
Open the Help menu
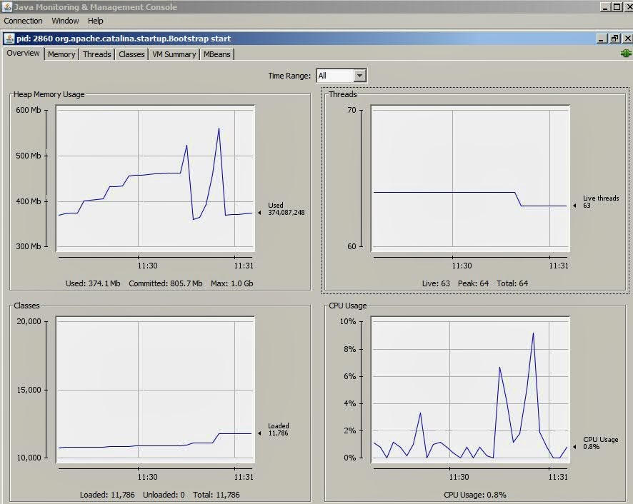coord(95,21)
